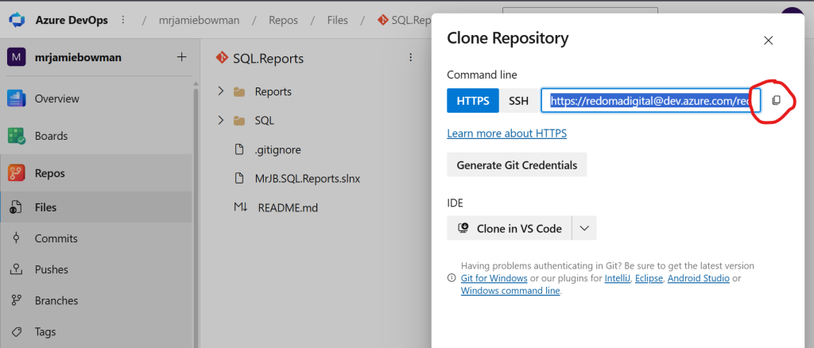The width and height of the screenshot is (814, 348).
Task: Close the Clone Repository panel
Action: click(769, 41)
